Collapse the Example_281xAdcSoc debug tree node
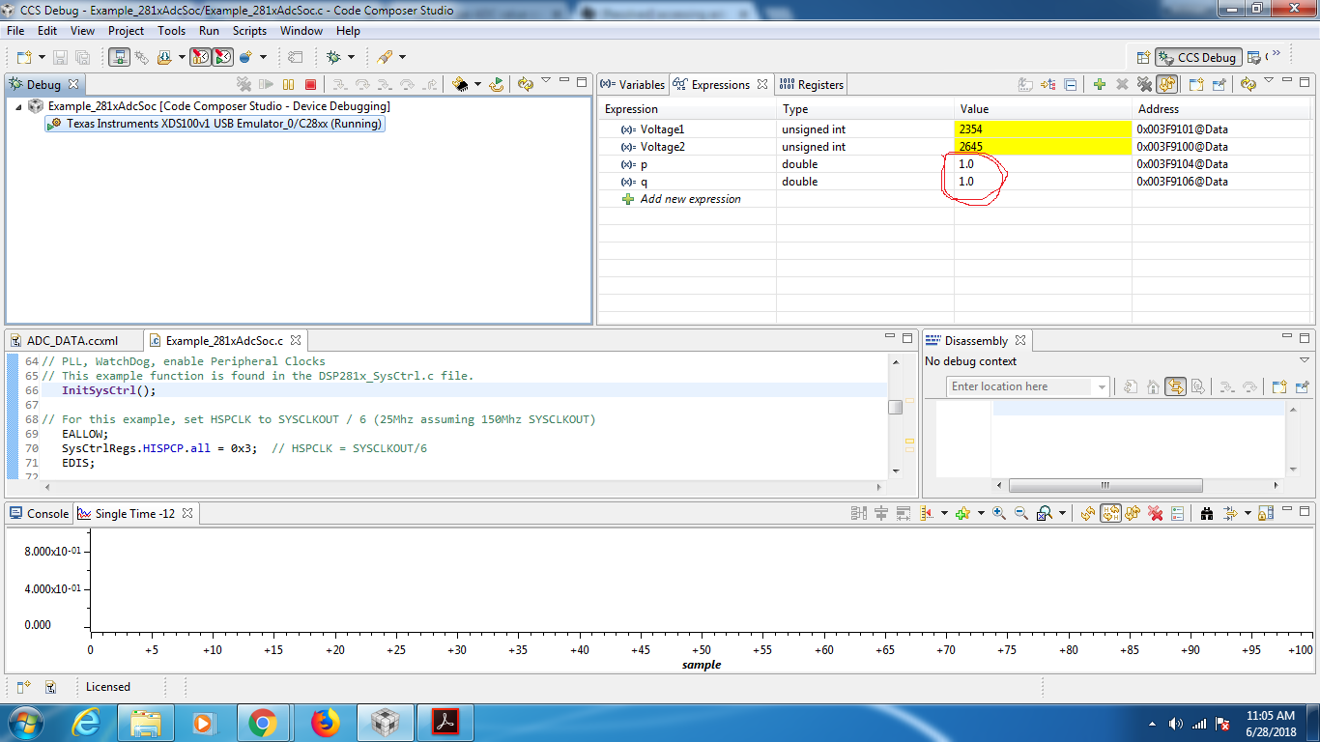Image resolution: width=1320 pixels, height=742 pixels. [18, 106]
